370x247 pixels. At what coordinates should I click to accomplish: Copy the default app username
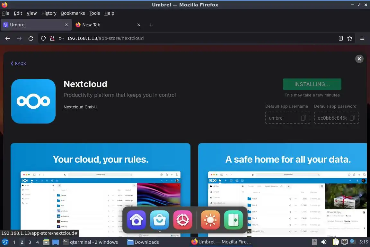304,118
